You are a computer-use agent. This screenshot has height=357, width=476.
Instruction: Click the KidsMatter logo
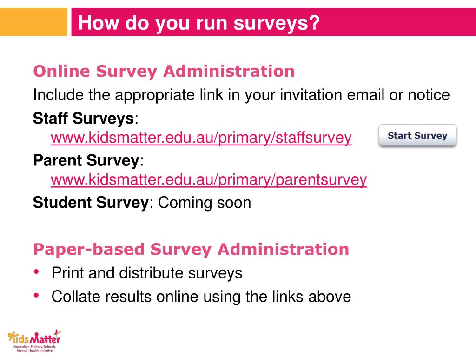coord(34,341)
